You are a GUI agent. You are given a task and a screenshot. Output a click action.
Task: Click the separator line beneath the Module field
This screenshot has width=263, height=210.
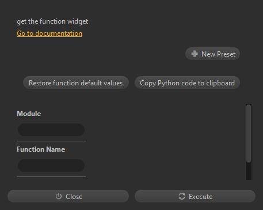(51, 141)
